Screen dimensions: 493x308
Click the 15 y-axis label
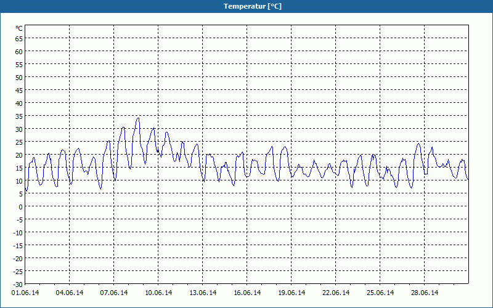19,168
